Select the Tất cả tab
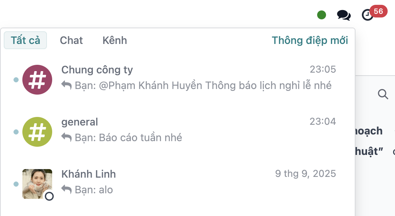 [25, 40]
